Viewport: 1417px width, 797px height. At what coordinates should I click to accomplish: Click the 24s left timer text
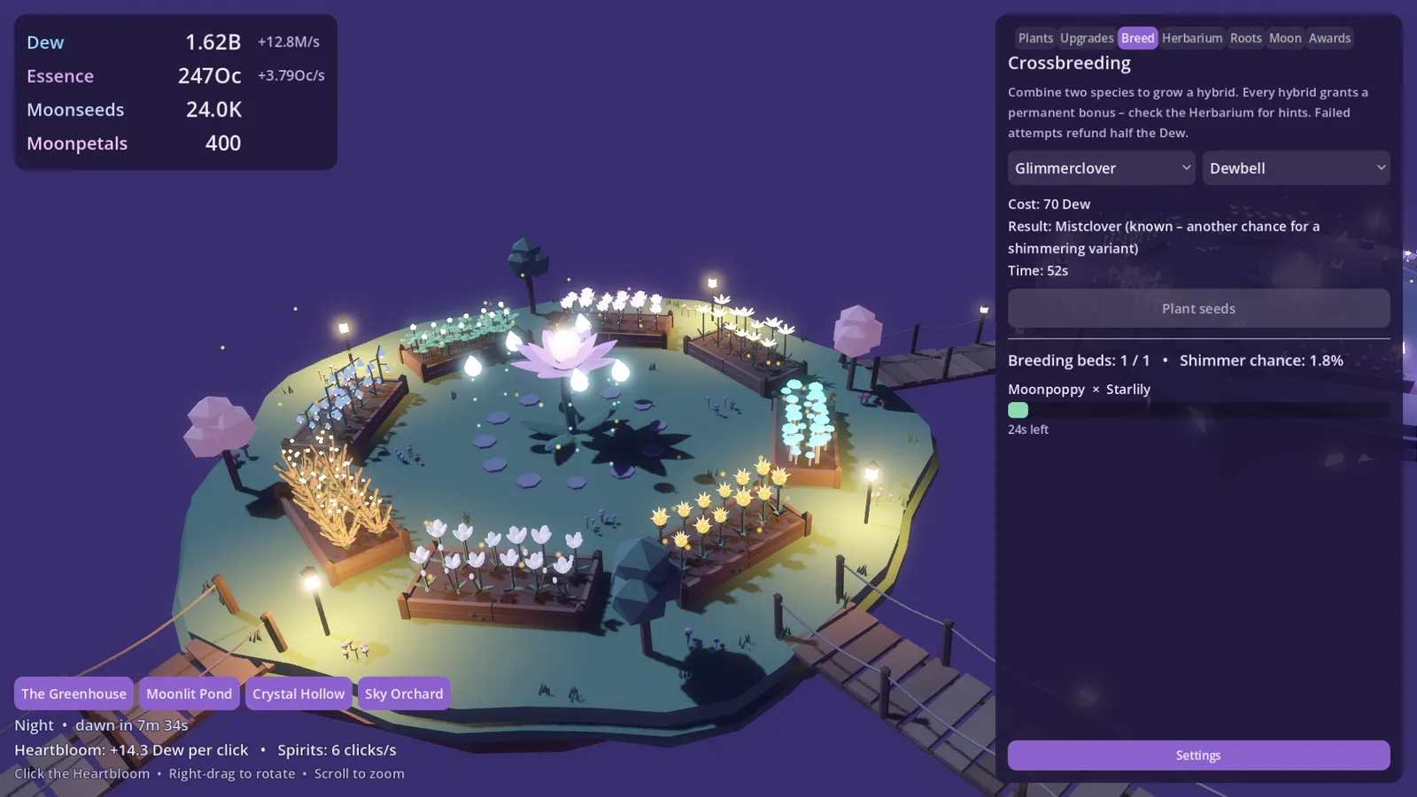pyautogui.click(x=1028, y=429)
